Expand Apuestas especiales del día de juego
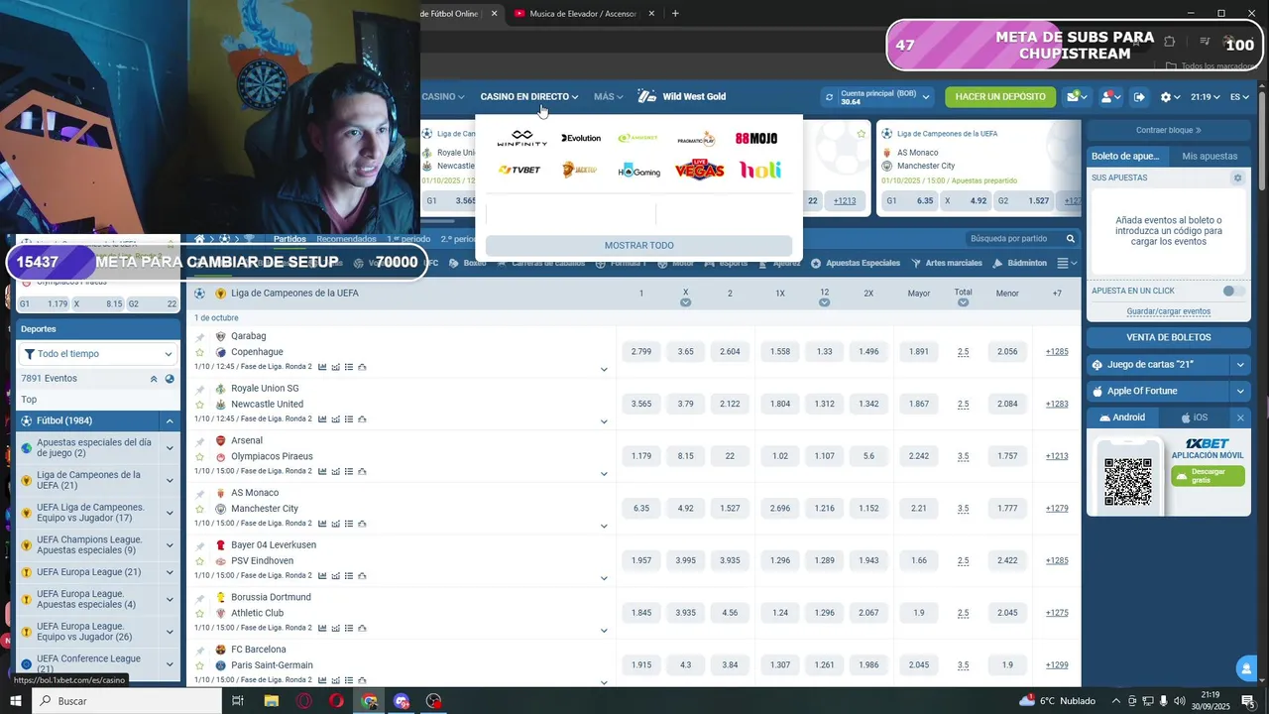 tap(170, 448)
